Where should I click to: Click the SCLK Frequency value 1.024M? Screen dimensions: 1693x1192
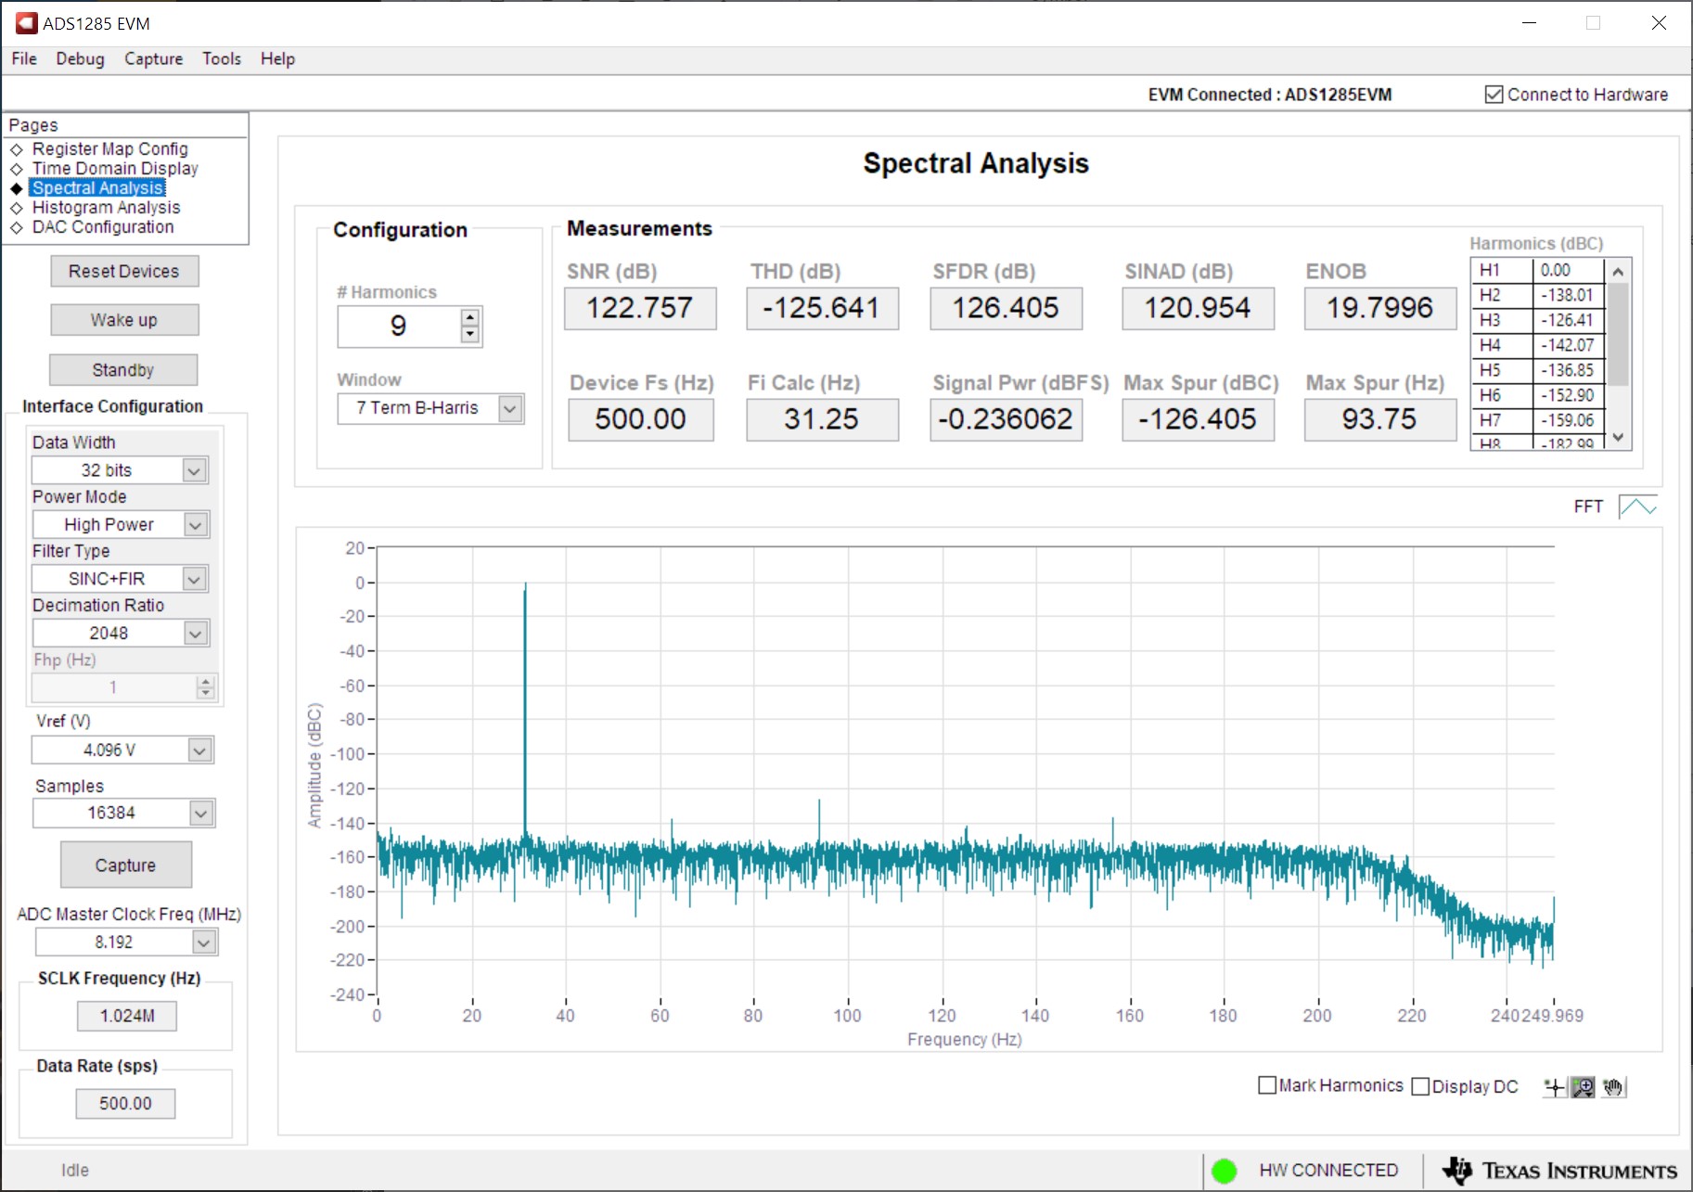[x=126, y=1016]
